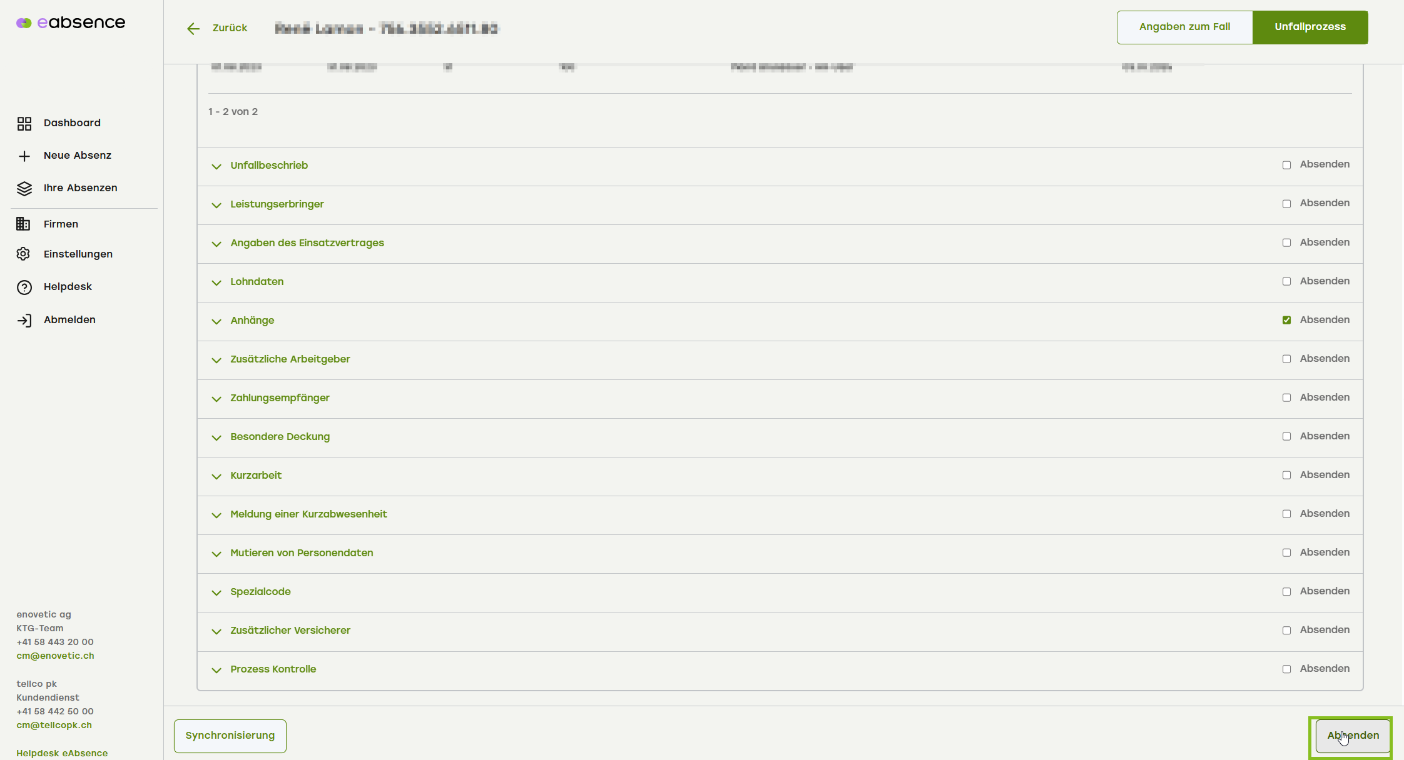Viewport: 1404px width, 760px height.
Task: Open Einstellungen gear icon
Action: pyautogui.click(x=24, y=254)
